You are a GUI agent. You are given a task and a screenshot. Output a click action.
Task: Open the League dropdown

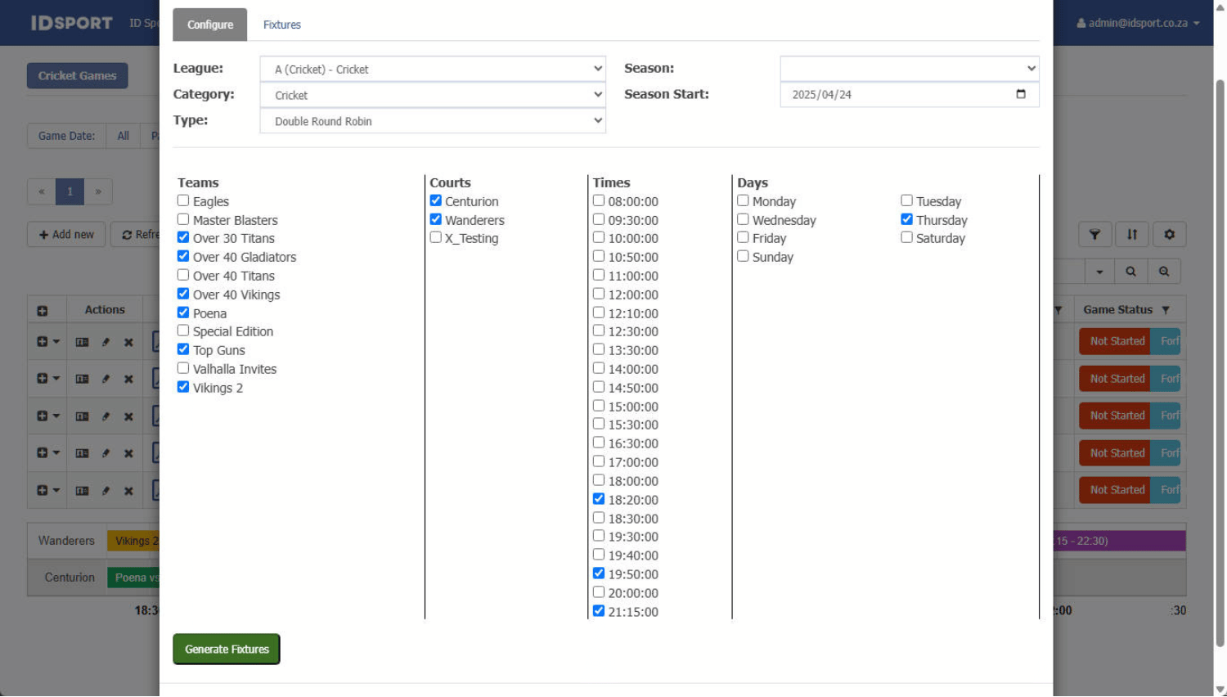[x=433, y=70]
